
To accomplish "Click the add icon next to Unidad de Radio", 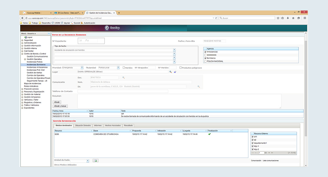I will pos(95,161).
